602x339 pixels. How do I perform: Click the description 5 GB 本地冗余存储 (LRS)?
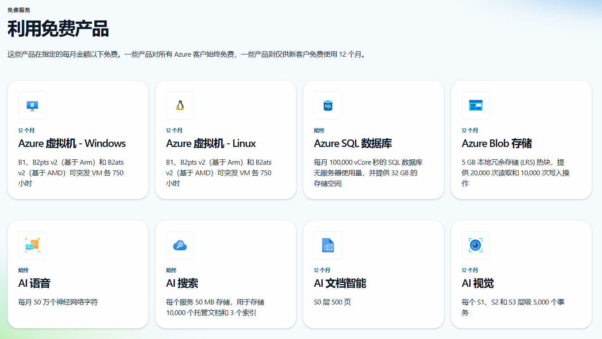coord(516,173)
